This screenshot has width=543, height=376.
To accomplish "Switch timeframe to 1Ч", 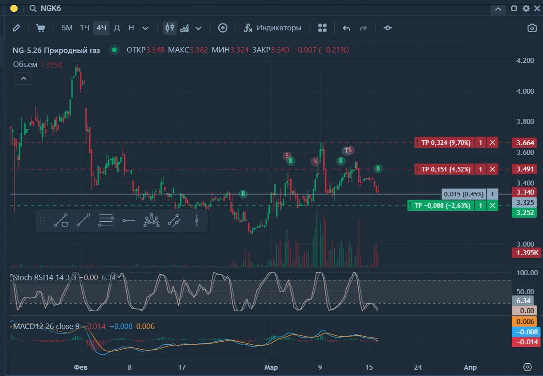I will pos(85,28).
